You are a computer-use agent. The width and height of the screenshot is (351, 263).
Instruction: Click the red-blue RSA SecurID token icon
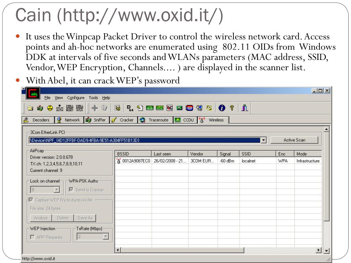click(x=189, y=108)
